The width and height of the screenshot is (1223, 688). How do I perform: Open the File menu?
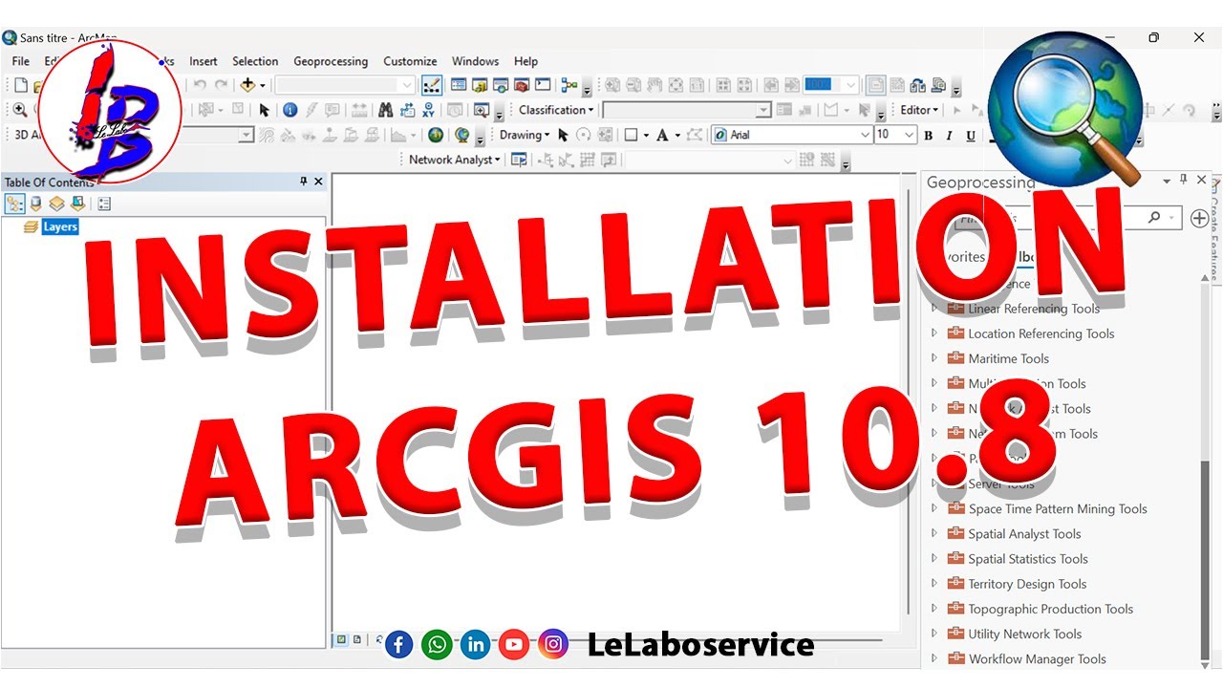click(21, 61)
